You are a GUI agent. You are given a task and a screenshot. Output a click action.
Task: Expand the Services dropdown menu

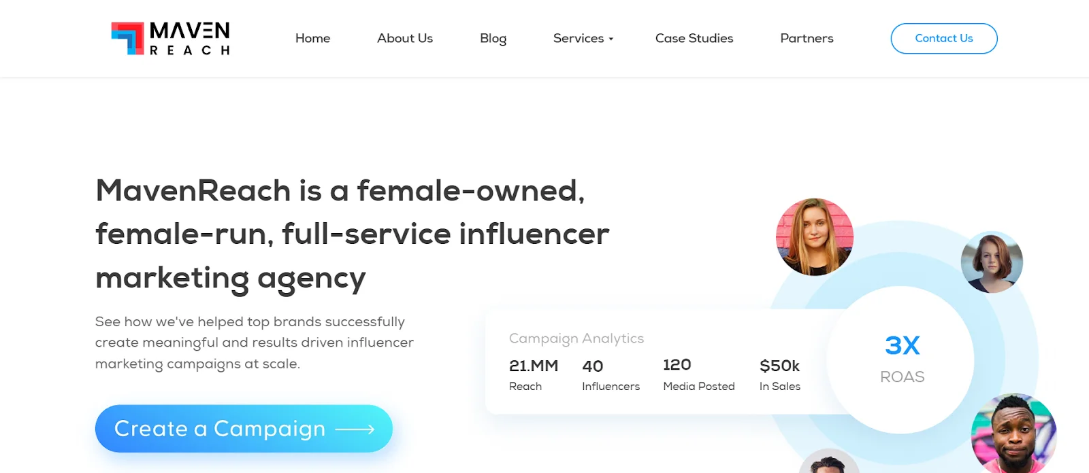click(579, 39)
